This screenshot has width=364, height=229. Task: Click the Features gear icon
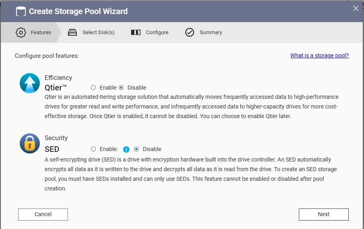pyautogui.click(x=21, y=33)
